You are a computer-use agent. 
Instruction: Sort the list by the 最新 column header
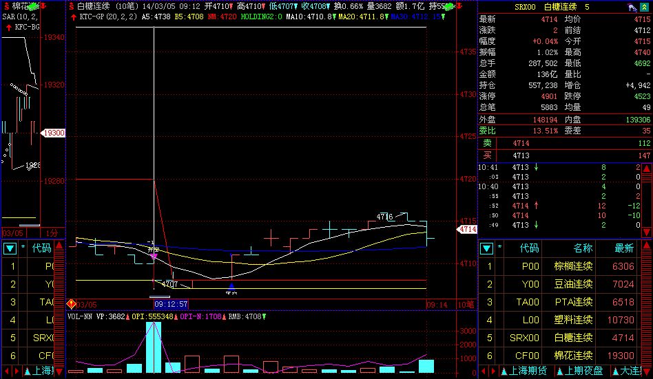[623, 248]
